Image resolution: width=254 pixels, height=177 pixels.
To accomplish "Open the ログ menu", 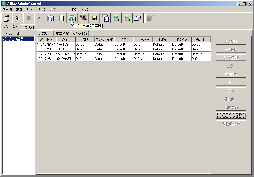I will tap(74, 9).
